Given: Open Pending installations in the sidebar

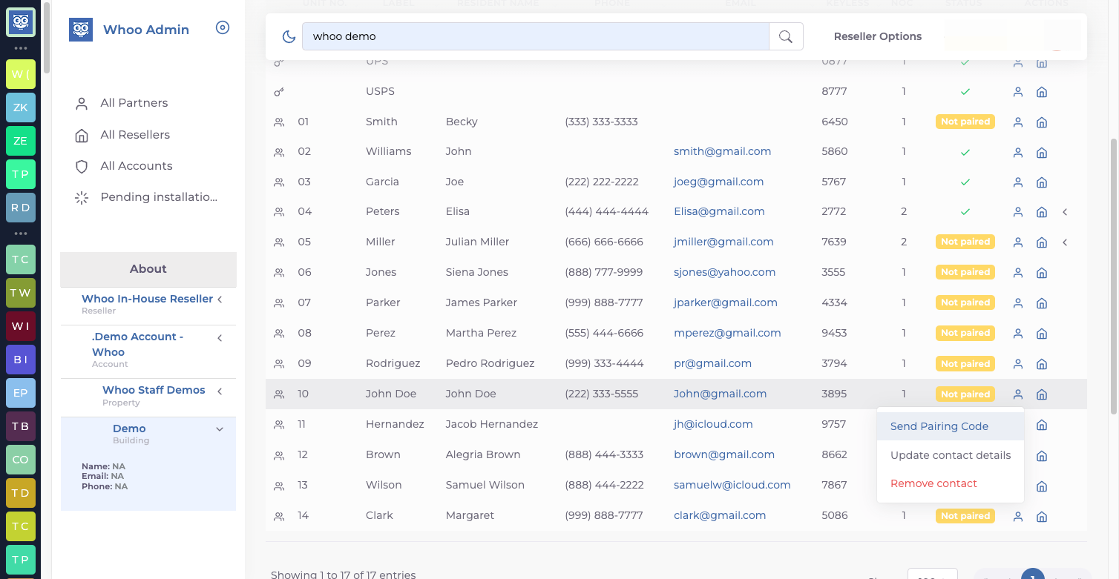Looking at the screenshot, I should click(x=146, y=197).
